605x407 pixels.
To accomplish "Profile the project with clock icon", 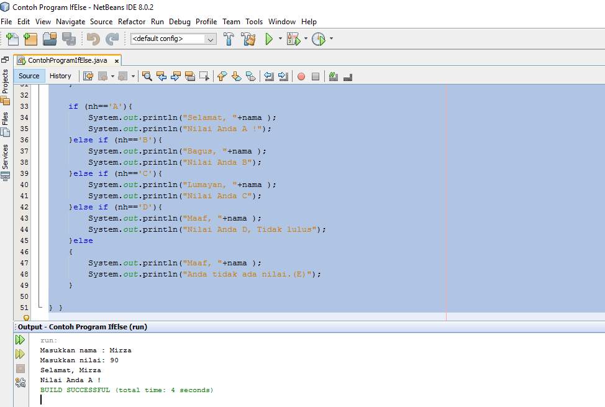I will click(x=318, y=39).
